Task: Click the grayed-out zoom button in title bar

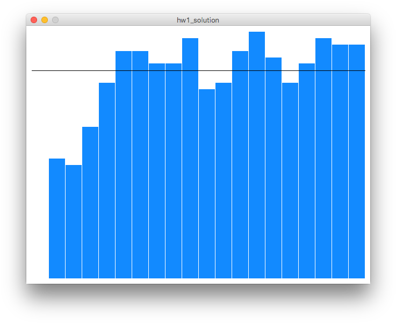Action: [x=55, y=20]
